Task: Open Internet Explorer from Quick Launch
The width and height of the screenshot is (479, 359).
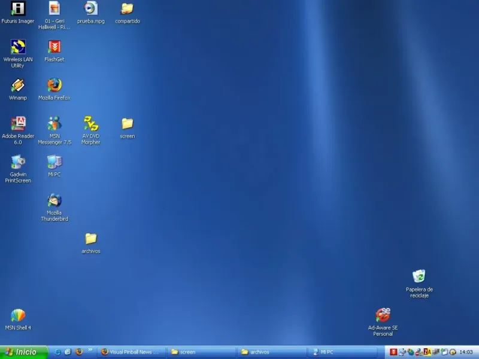Action: pyautogui.click(x=57, y=352)
